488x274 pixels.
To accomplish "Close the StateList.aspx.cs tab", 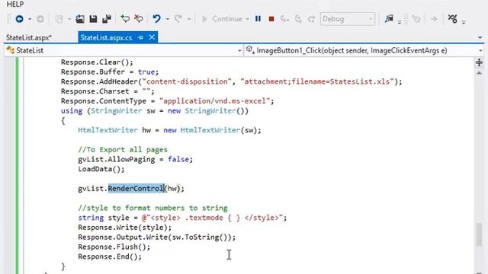I will (152, 37).
